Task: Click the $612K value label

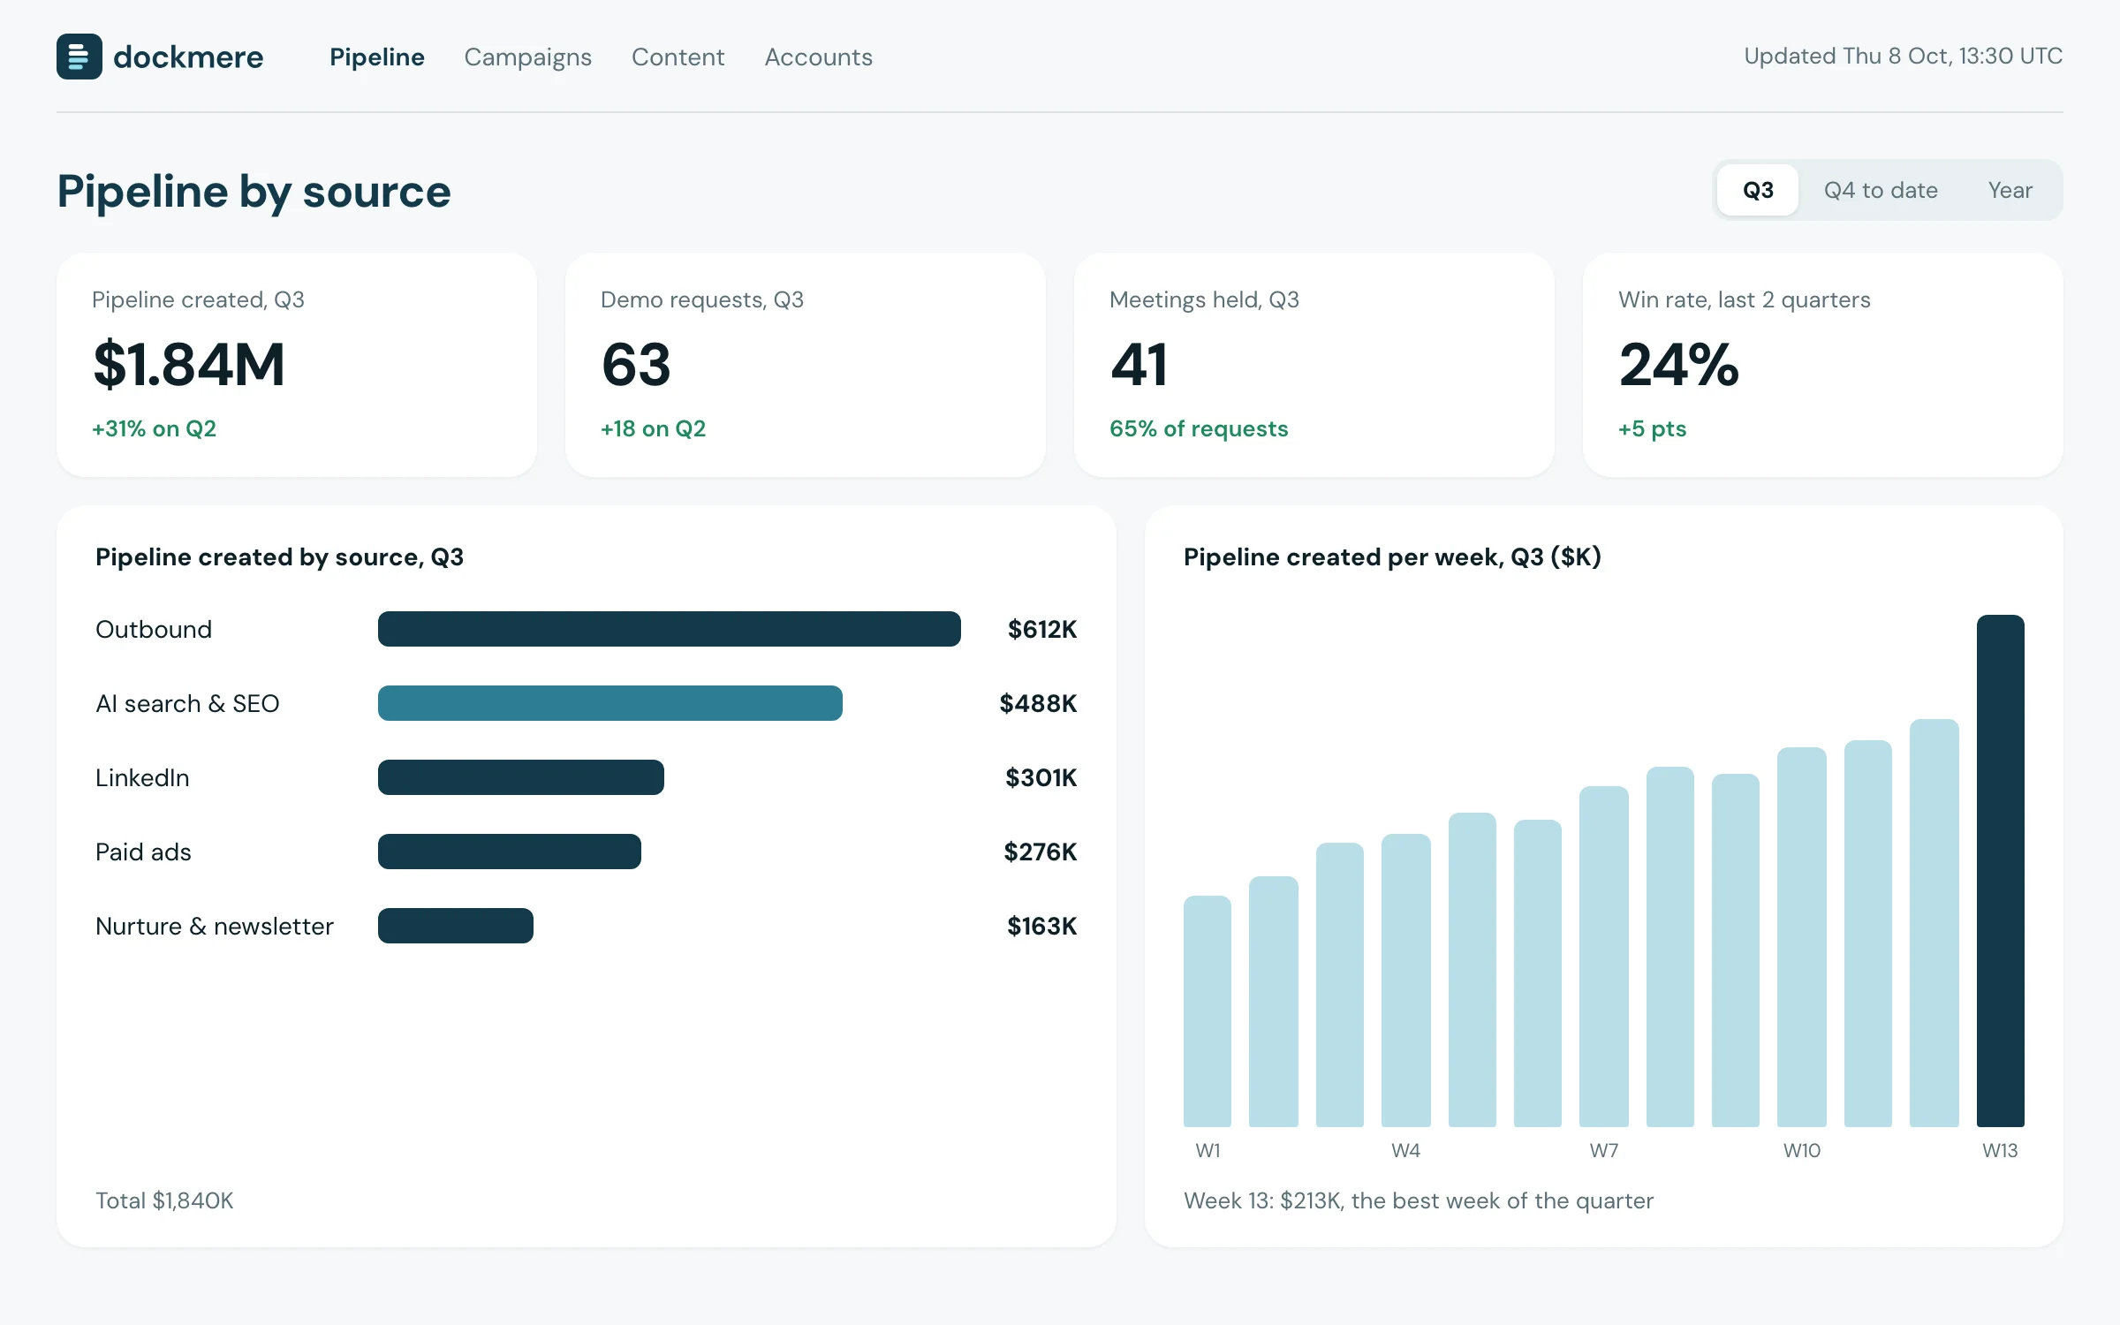Action: [1042, 629]
